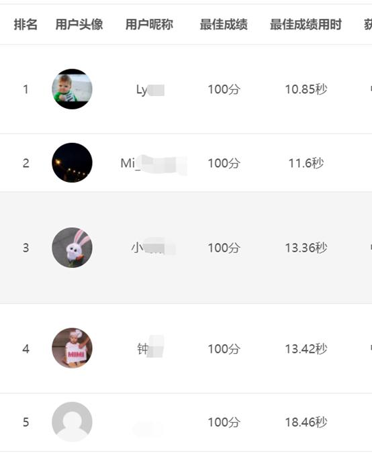Click the nickname starting with Ly
372x453 pixels.
tap(150, 90)
